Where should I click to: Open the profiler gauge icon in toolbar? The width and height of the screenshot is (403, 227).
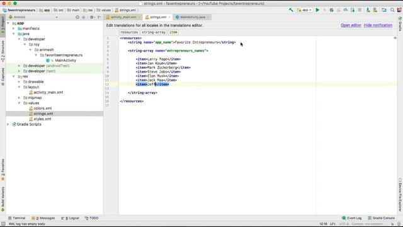346,10
